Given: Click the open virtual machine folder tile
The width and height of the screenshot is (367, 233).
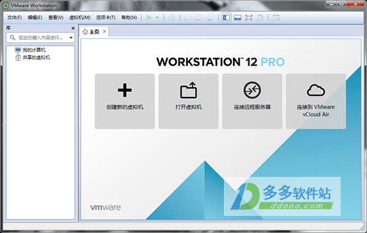Looking at the screenshot, I should click(188, 101).
